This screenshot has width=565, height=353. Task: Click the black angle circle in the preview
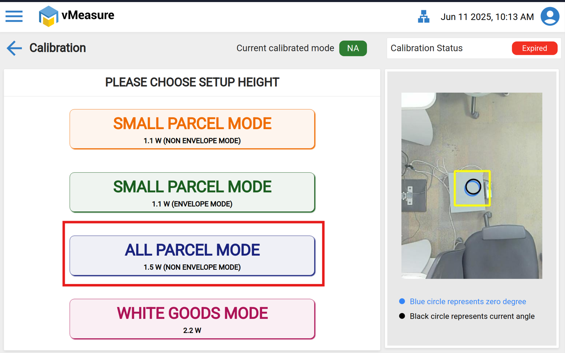473,187
